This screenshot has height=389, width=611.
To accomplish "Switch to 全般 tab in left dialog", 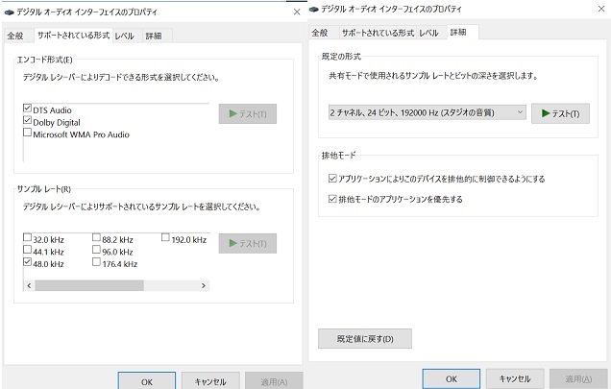I will pos(16,36).
